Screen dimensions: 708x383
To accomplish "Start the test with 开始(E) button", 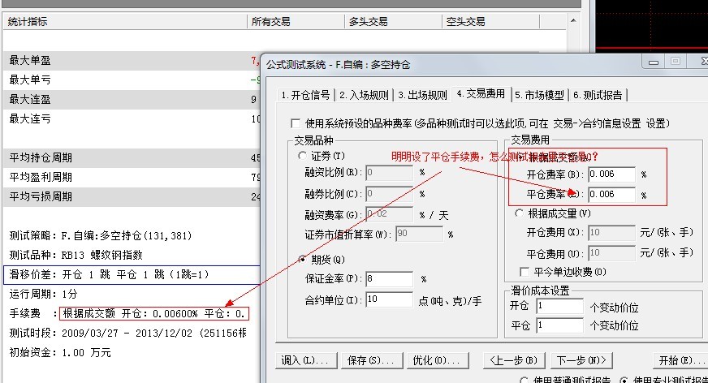I will 680,360.
